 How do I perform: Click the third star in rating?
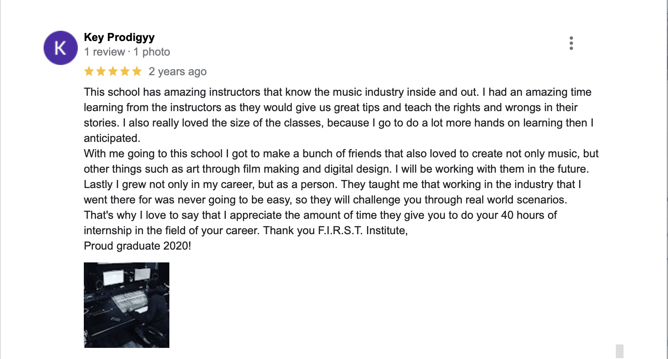tap(113, 71)
